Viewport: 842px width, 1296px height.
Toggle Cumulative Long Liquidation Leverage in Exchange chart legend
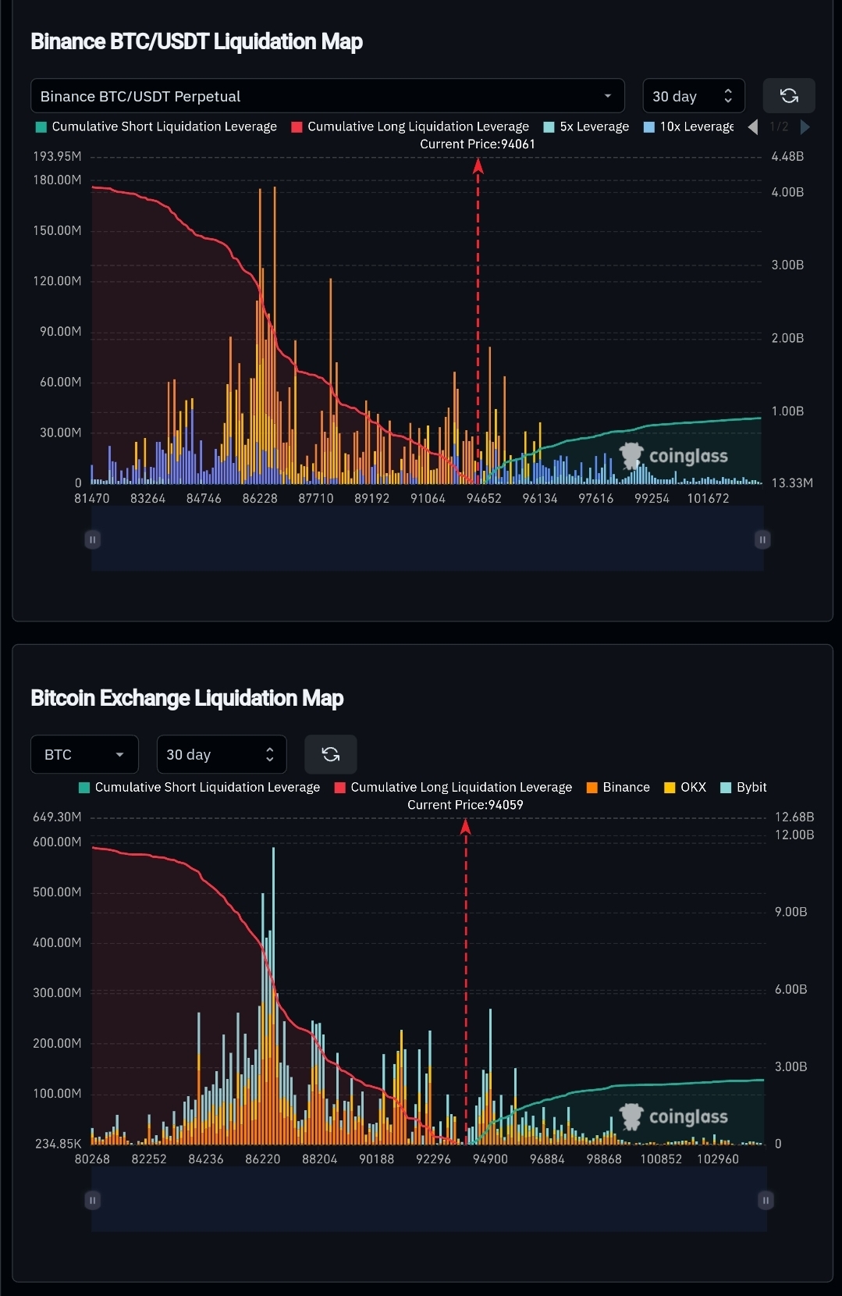point(453,787)
